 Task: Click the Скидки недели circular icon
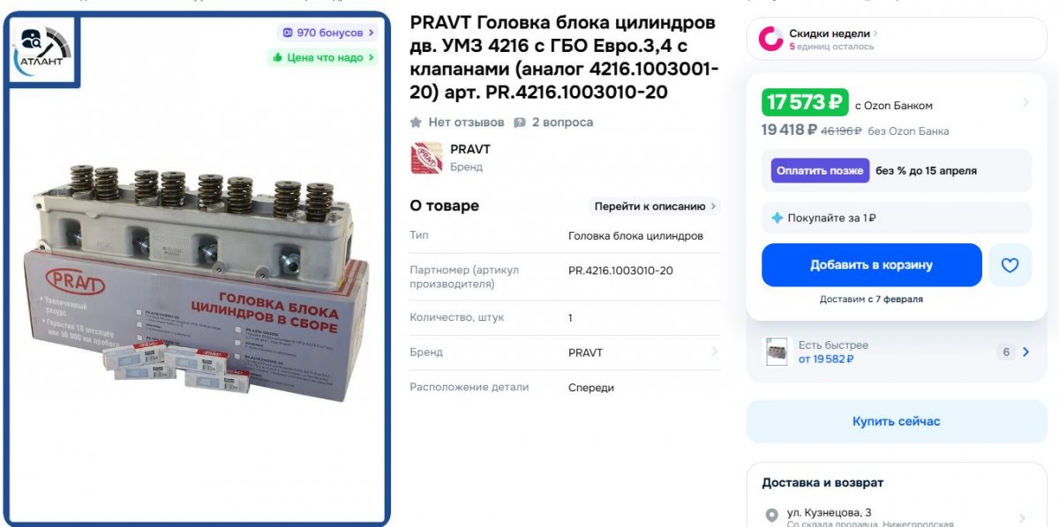[x=770, y=39]
